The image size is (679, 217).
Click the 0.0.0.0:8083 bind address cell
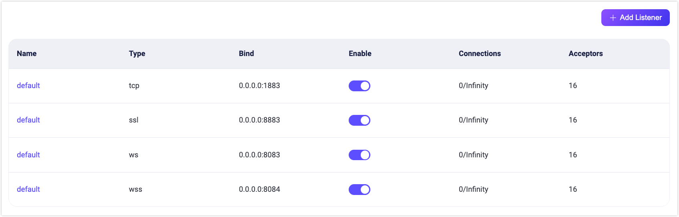259,155
